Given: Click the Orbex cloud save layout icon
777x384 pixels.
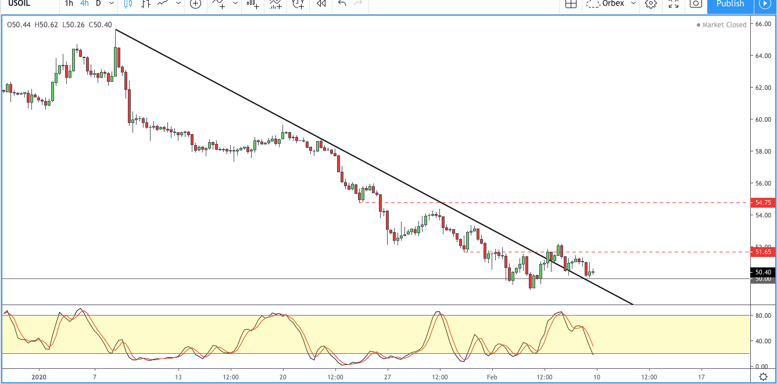Looking at the screenshot, I should [x=593, y=3].
